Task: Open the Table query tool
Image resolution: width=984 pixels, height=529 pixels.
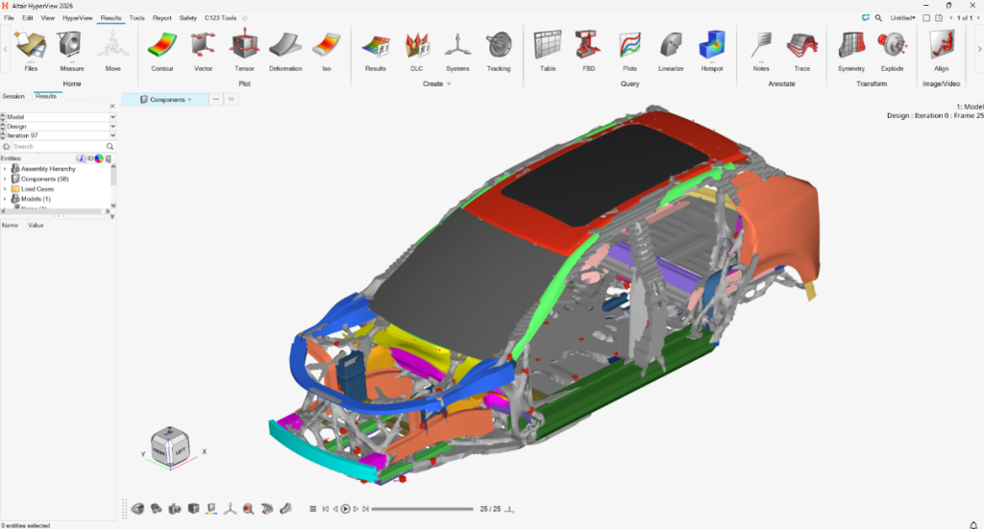Action: (548, 50)
